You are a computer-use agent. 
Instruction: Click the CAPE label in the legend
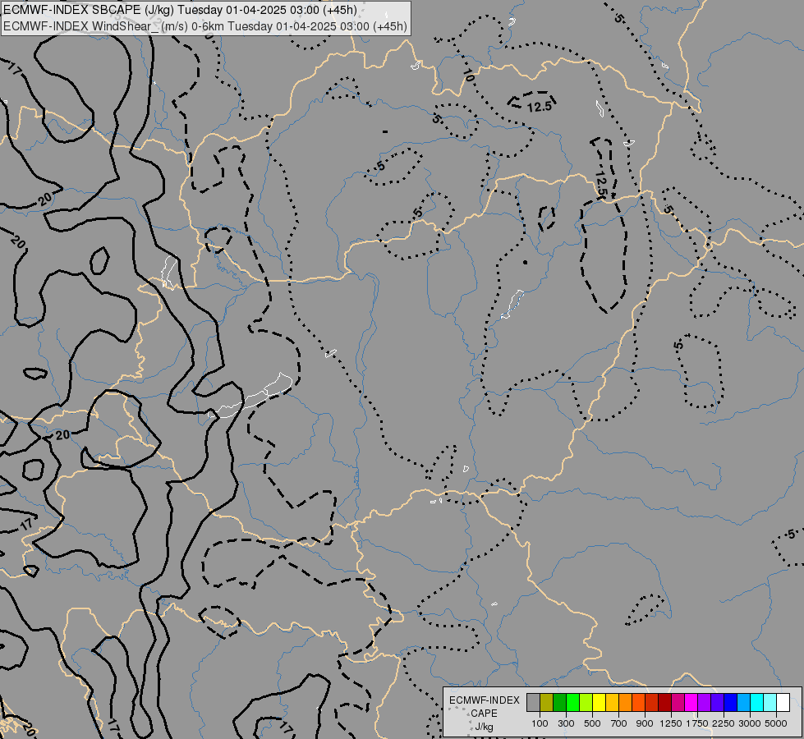pos(484,714)
